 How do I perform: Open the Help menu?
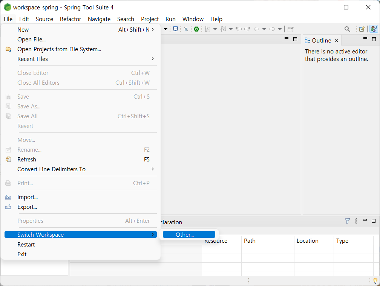pyautogui.click(x=216, y=19)
